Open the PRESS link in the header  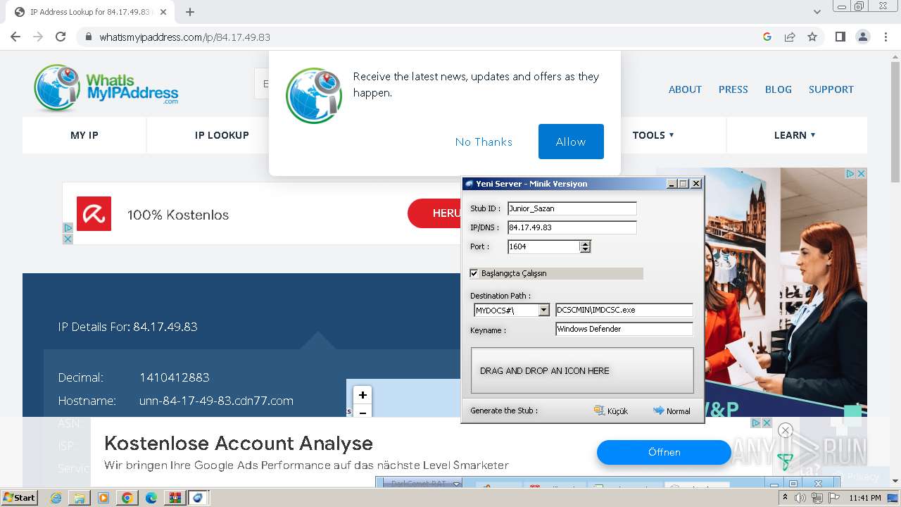(x=733, y=89)
